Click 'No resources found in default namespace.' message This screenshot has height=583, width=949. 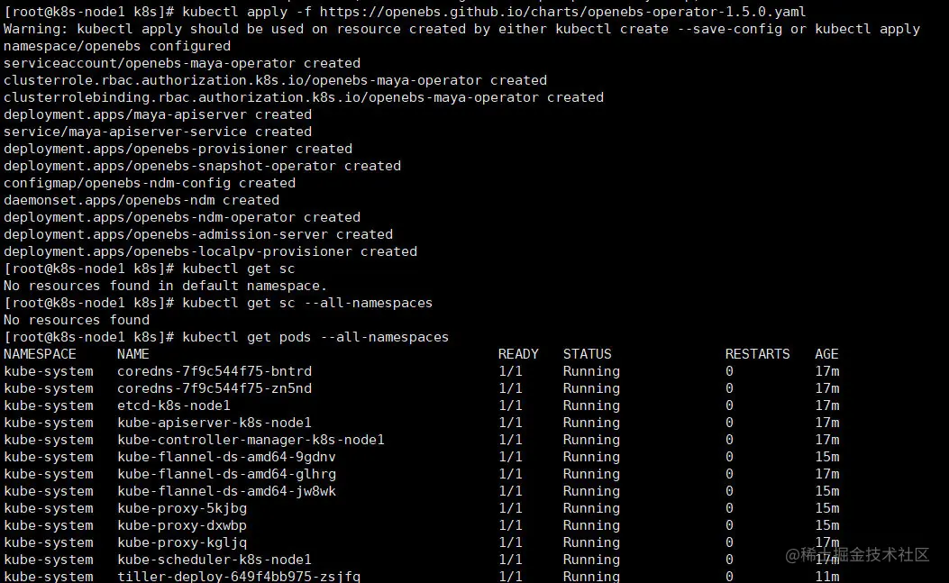click(165, 287)
